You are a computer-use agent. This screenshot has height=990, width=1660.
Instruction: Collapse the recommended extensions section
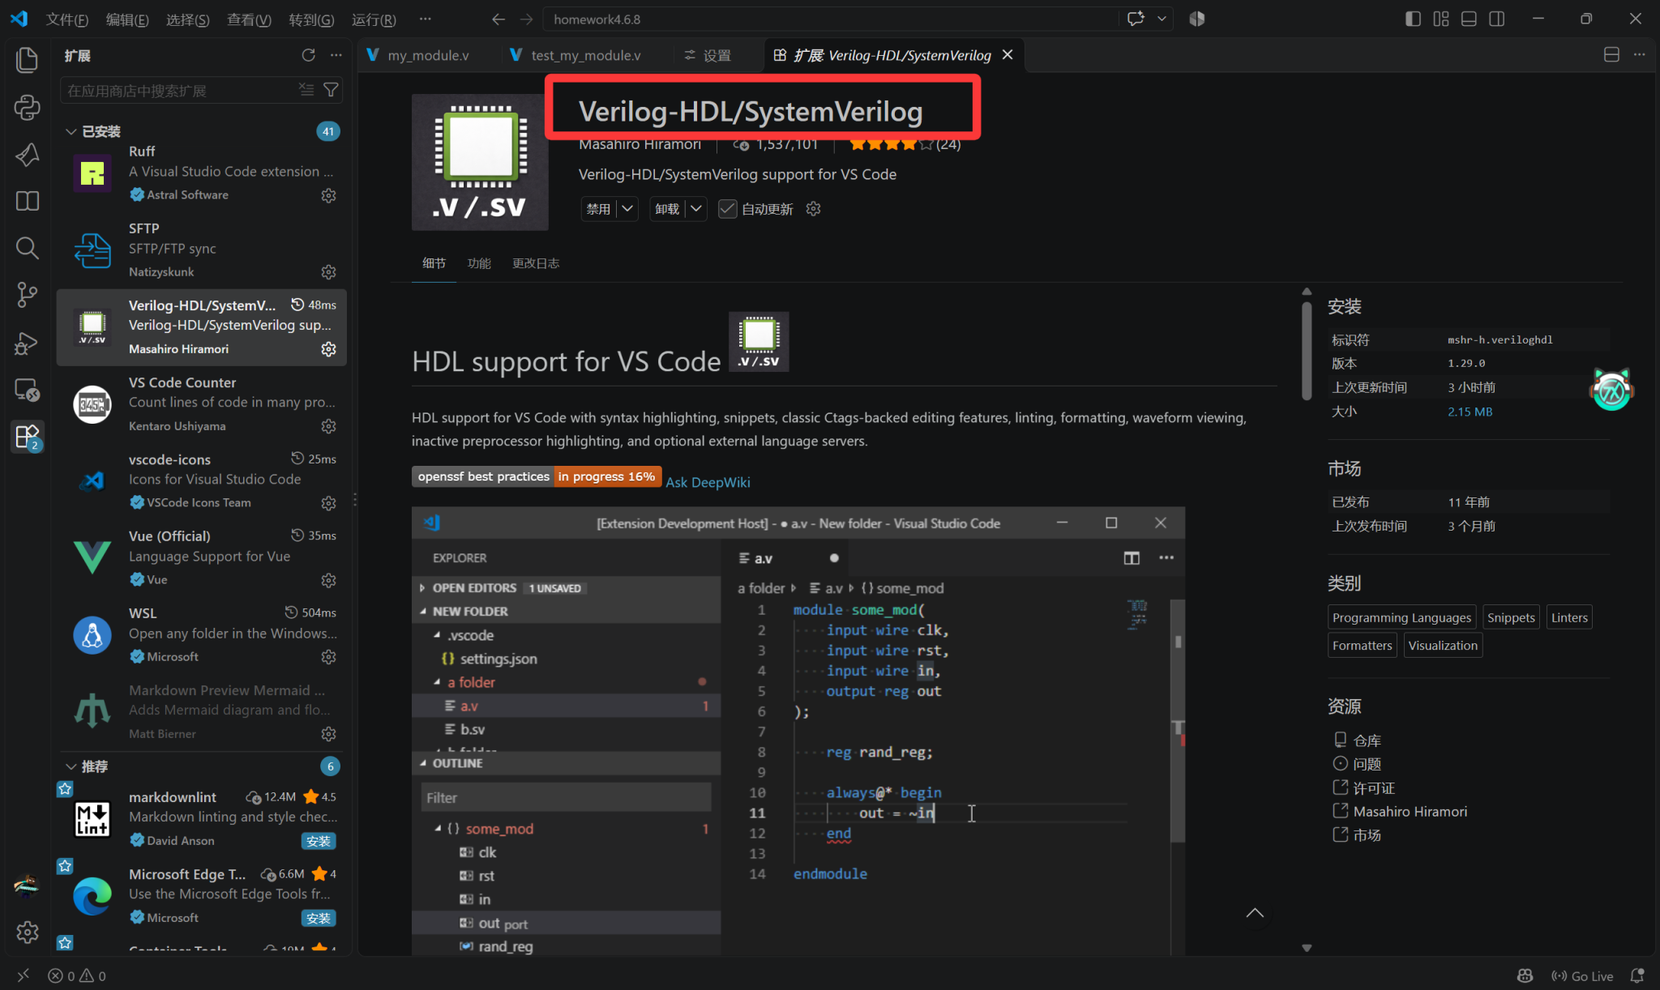click(x=71, y=766)
